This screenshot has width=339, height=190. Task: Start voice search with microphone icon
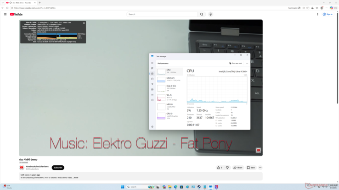(210, 14)
